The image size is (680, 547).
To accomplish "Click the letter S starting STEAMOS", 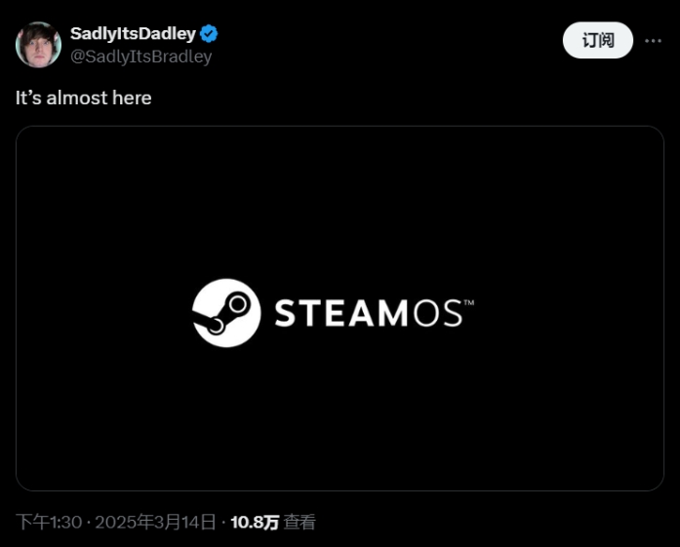I will point(285,313).
